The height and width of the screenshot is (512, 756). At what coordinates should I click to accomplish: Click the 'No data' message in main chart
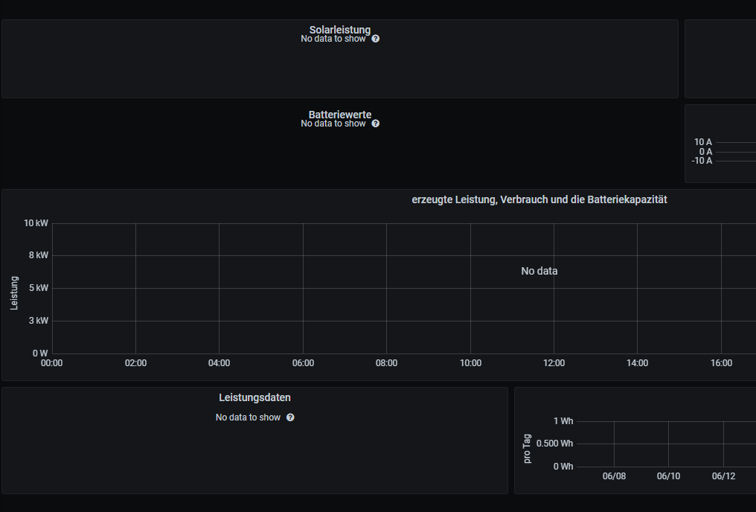(539, 271)
